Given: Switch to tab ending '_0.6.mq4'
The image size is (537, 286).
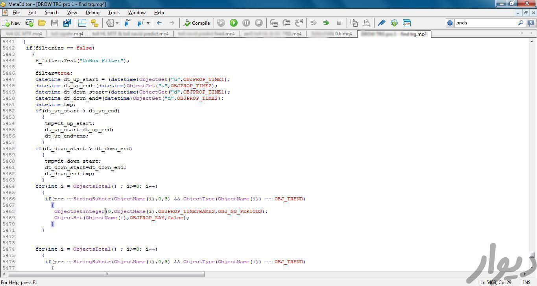Looking at the screenshot, I should point(331,34).
